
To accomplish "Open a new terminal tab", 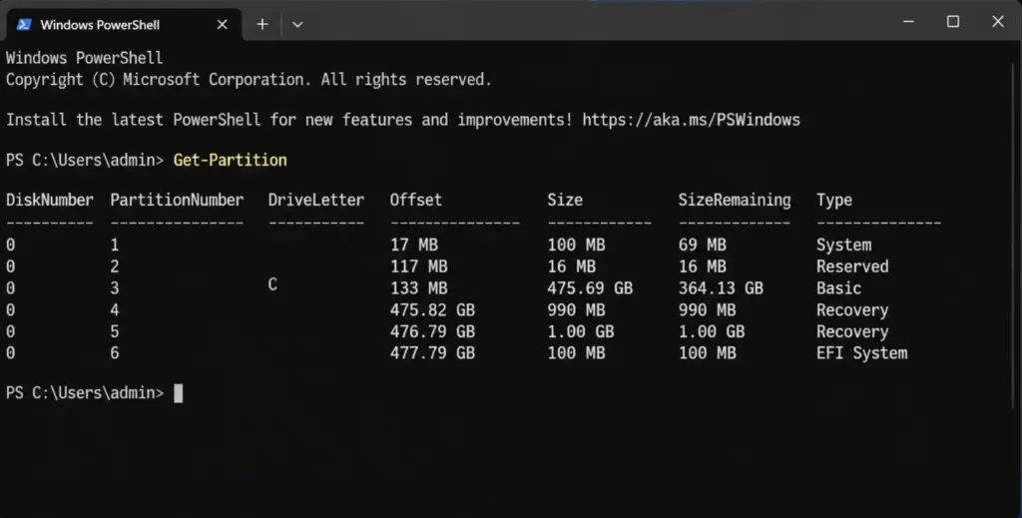I will (x=262, y=25).
